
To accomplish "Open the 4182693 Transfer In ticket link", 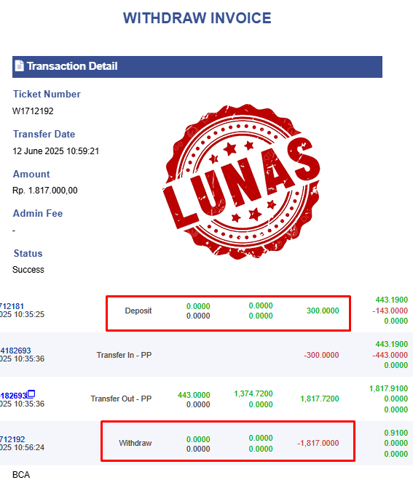I will pyautogui.click(x=15, y=351).
